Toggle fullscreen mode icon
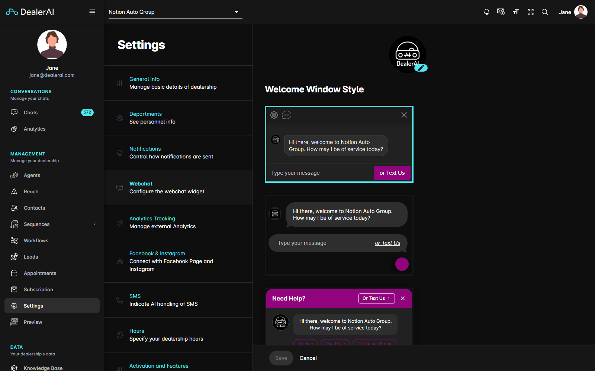 click(x=531, y=12)
